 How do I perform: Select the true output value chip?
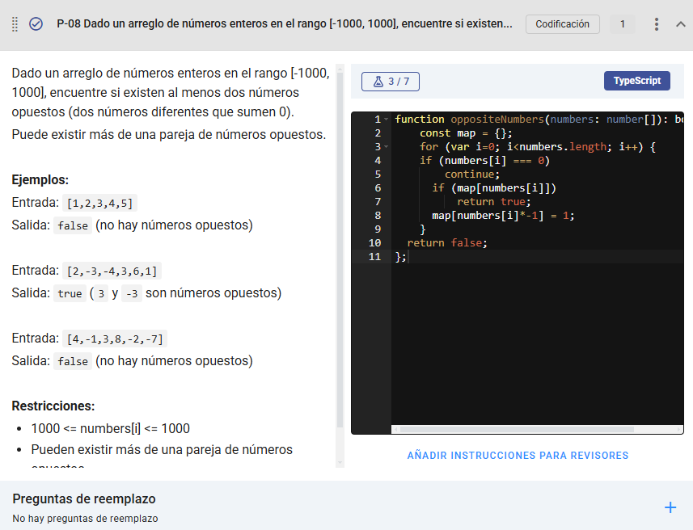click(68, 293)
